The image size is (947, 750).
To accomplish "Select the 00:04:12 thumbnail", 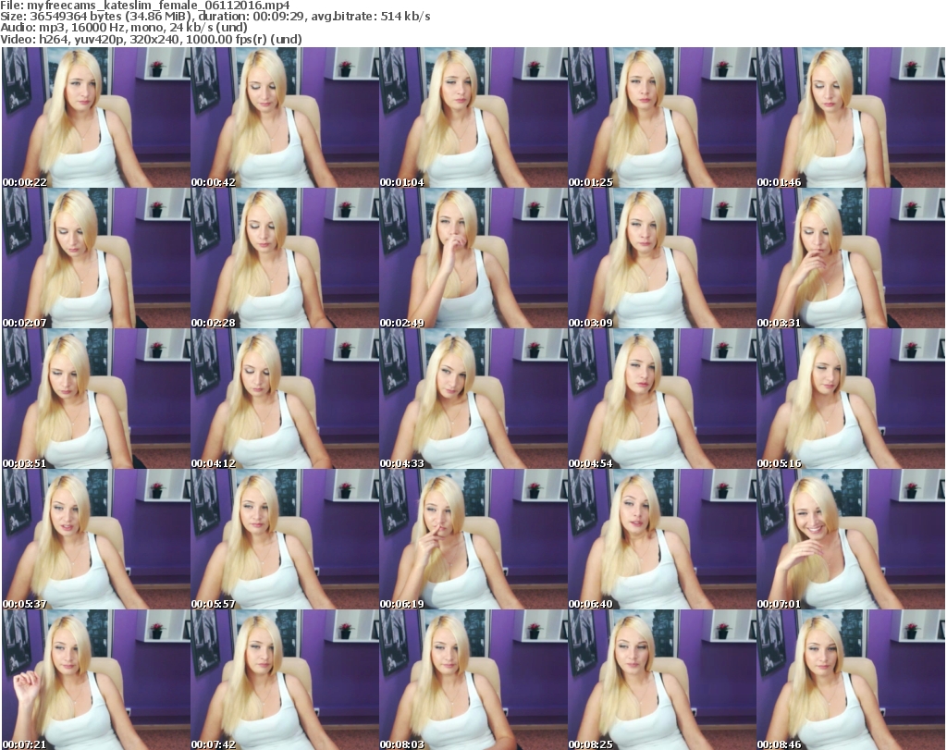I will [284, 399].
